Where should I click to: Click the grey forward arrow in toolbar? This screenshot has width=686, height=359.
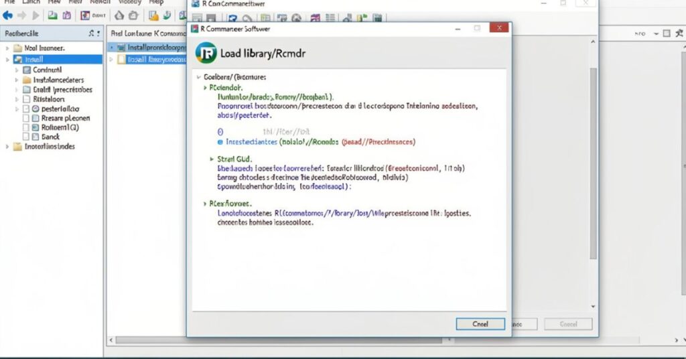click(x=22, y=16)
